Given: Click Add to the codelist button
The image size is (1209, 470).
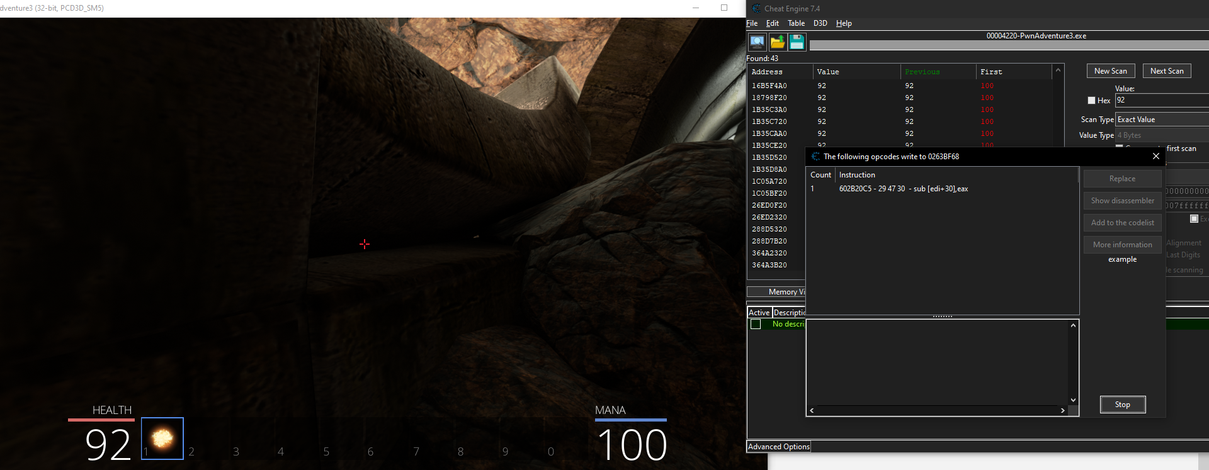Looking at the screenshot, I should (1122, 223).
